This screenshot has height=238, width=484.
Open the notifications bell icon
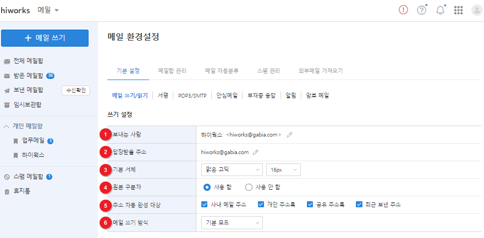point(440,10)
